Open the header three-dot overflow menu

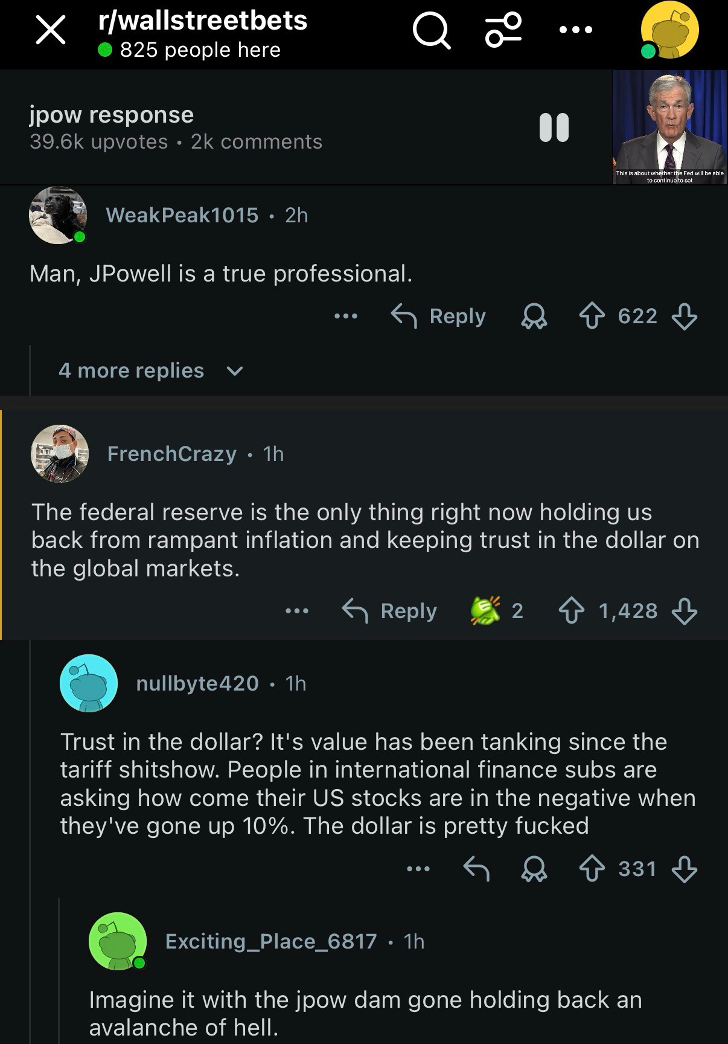(x=575, y=30)
